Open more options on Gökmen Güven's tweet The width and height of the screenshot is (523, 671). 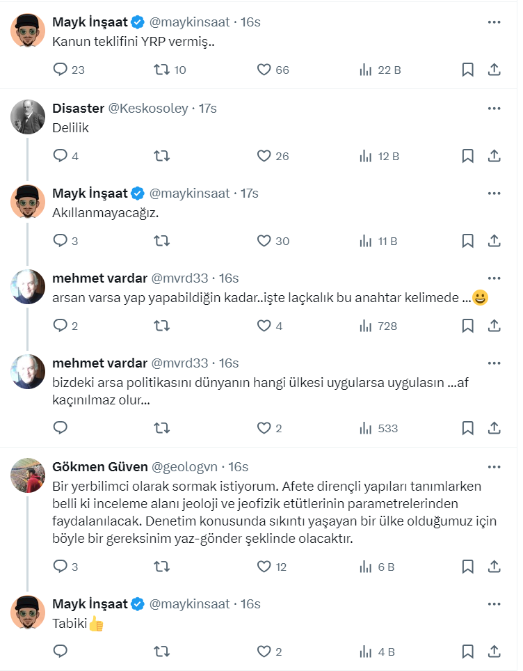point(494,466)
